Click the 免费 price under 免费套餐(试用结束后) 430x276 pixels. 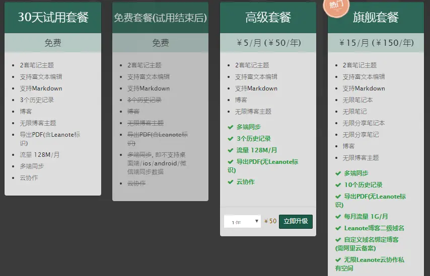point(161,43)
